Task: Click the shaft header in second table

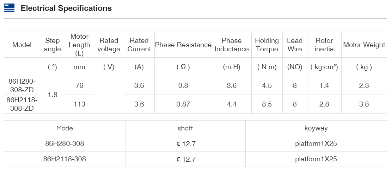Action: point(185,128)
